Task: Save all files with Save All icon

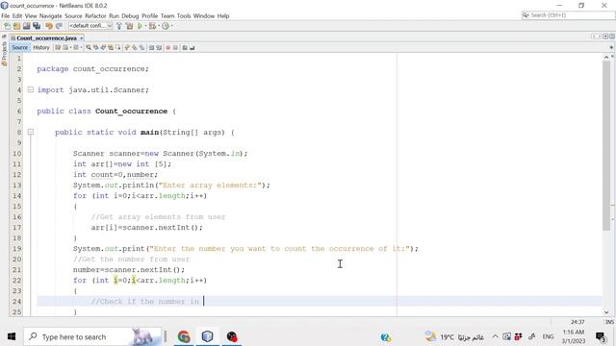Action: 37,26
